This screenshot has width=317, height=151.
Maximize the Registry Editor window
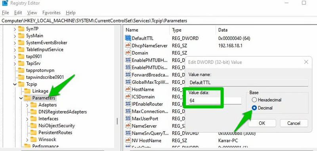(304, 3)
